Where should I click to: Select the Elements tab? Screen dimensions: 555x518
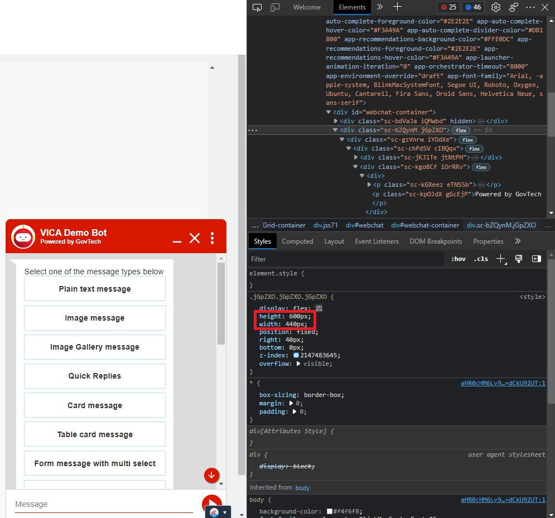[352, 7]
